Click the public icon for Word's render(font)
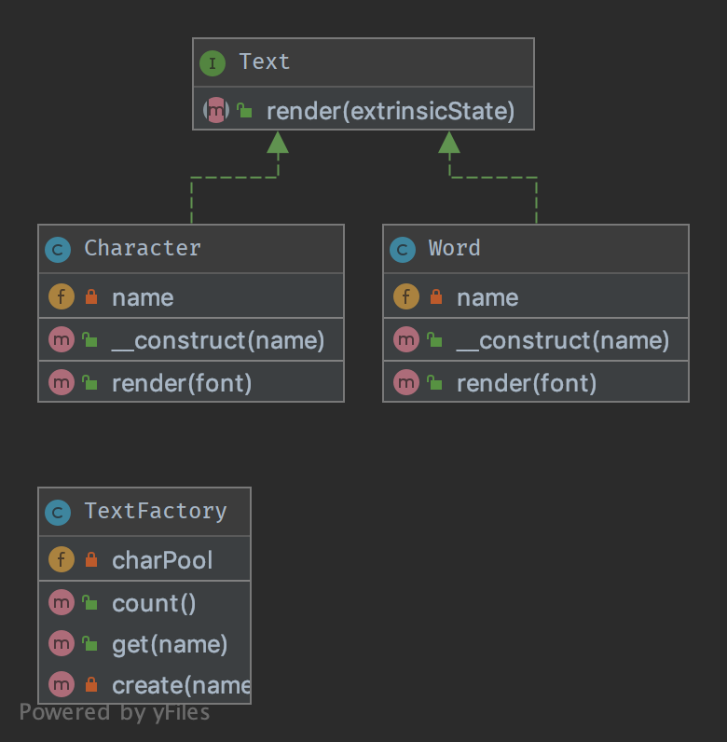 (x=434, y=382)
